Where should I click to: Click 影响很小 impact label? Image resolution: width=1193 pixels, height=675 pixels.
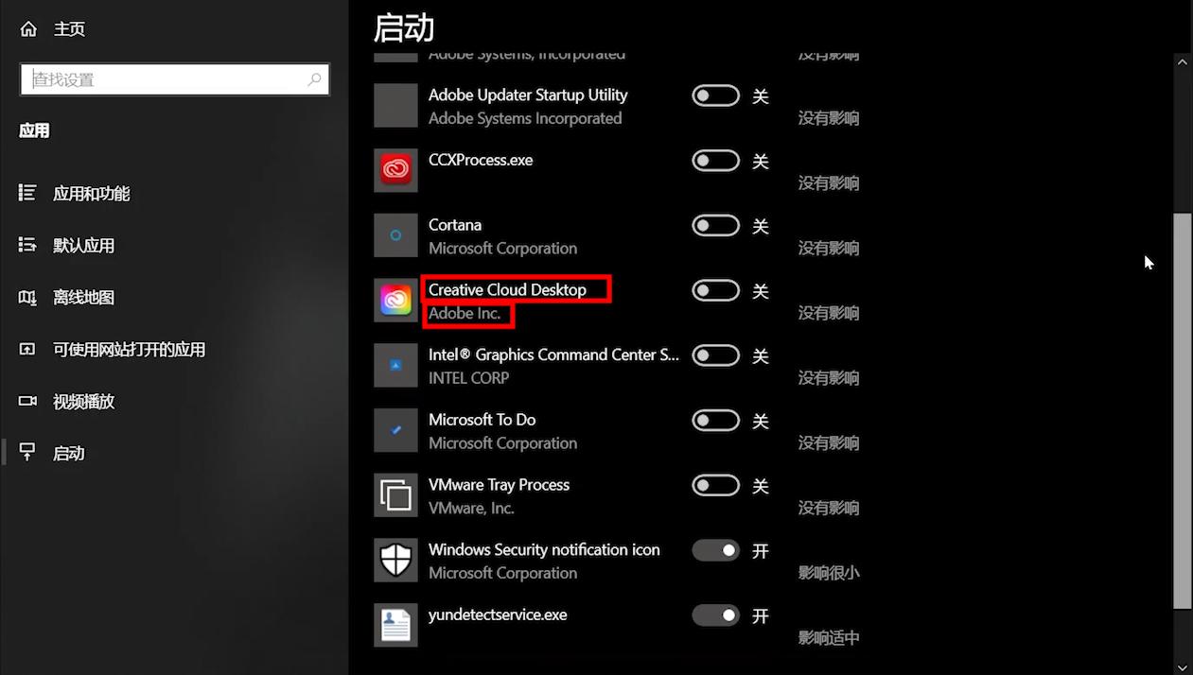click(829, 573)
